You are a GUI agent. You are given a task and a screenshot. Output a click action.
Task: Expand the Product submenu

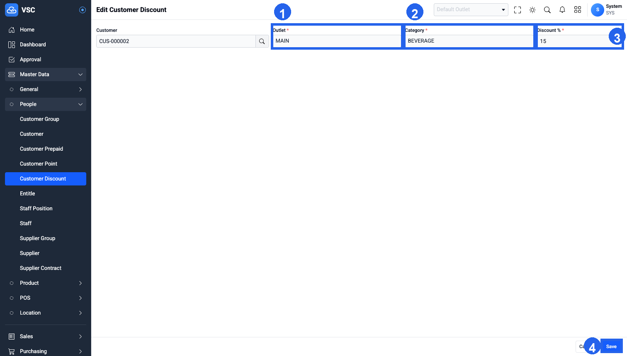tap(46, 283)
